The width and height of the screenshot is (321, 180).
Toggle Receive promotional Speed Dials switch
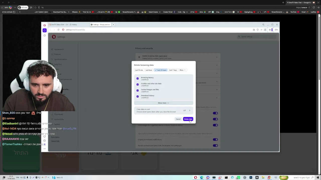pos(215,145)
